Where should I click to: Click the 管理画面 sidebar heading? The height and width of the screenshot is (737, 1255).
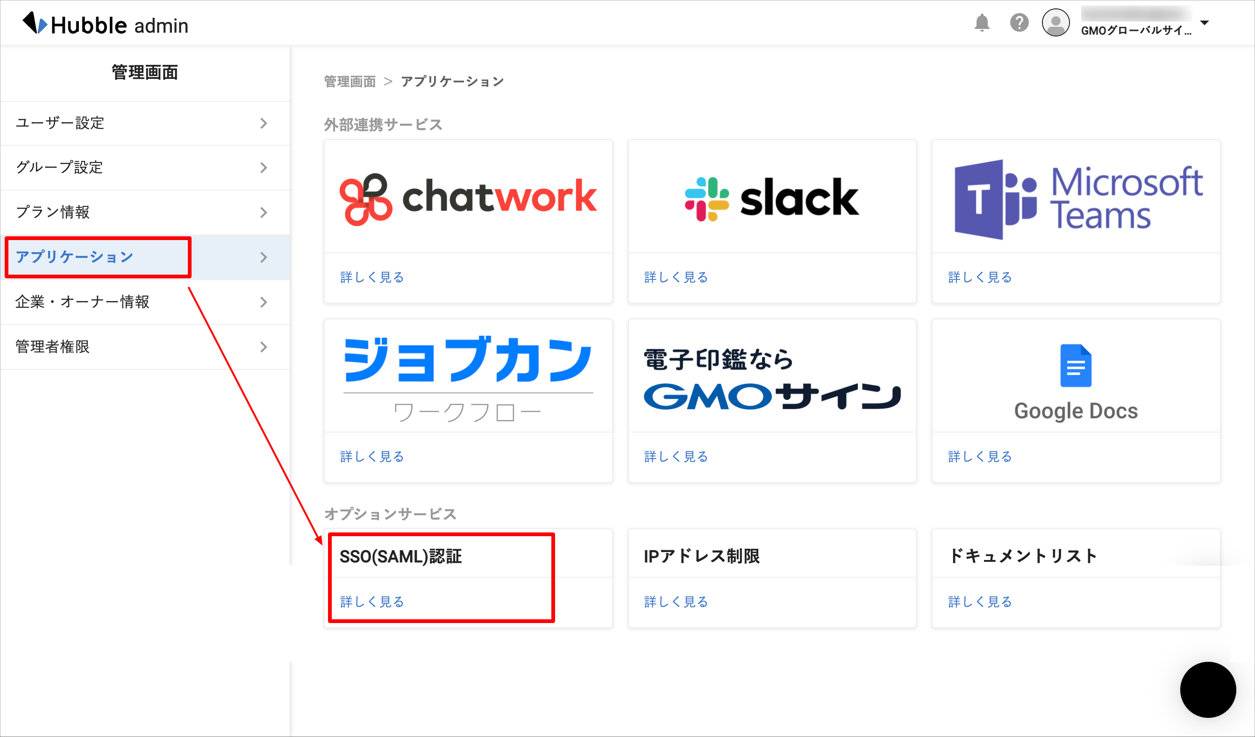coord(145,72)
